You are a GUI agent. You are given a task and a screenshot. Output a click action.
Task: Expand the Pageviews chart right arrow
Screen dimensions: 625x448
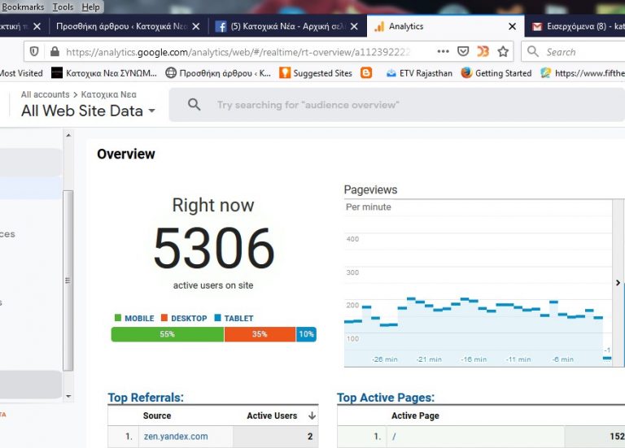tap(618, 283)
